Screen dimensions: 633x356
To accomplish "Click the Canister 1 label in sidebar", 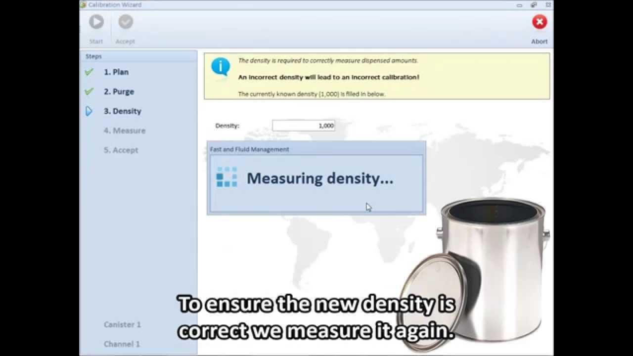I will (122, 325).
